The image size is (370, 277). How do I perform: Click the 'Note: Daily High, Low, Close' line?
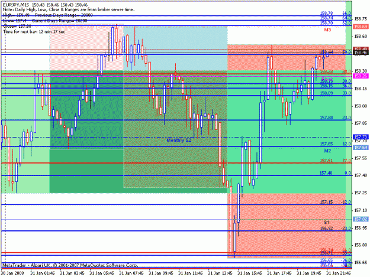pyautogui.click(x=69, y=10)
